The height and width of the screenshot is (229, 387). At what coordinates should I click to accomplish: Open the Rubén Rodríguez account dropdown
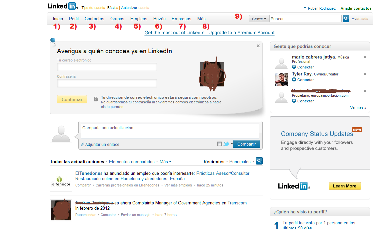click(320, 8)
